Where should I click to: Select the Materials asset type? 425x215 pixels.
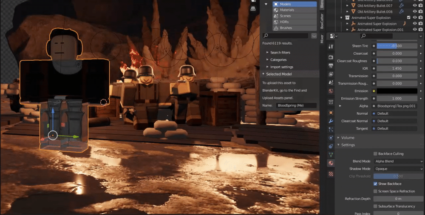click(x=295, y=10)
